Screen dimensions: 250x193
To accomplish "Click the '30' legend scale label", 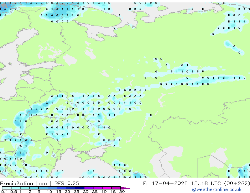I will click(86, 191).
